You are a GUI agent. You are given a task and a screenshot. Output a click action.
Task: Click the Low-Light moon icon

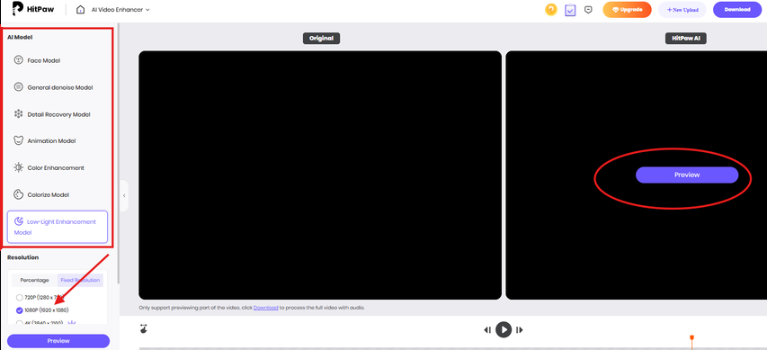pos(19,221)
